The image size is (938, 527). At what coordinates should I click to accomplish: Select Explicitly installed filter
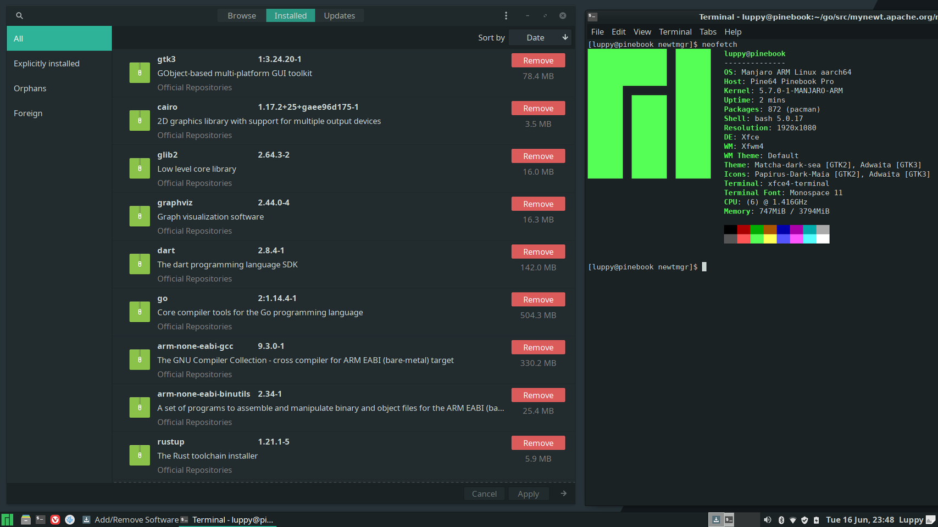pyautogui.click(x=47, y=64)
